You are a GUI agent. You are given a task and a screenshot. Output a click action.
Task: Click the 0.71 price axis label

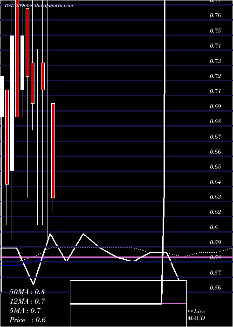tap(215, 91)
